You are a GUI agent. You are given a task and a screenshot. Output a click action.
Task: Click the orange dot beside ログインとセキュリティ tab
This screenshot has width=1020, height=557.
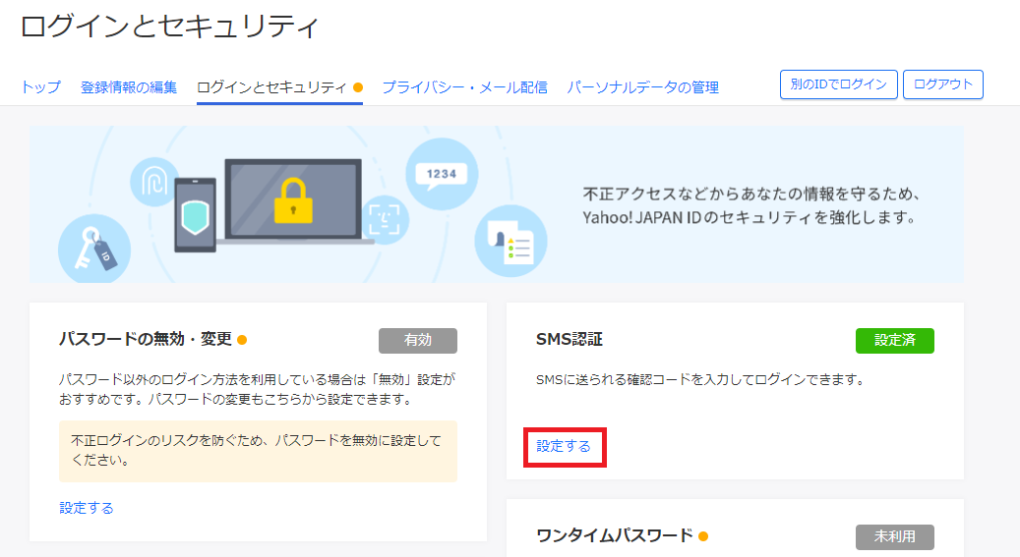pos(358,87)
